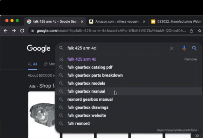Bookmark this page with star icon
The image size is (203, 138).
200,31
